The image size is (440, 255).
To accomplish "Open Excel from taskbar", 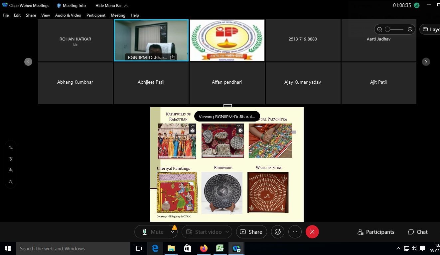I will [x=220, y=248].
